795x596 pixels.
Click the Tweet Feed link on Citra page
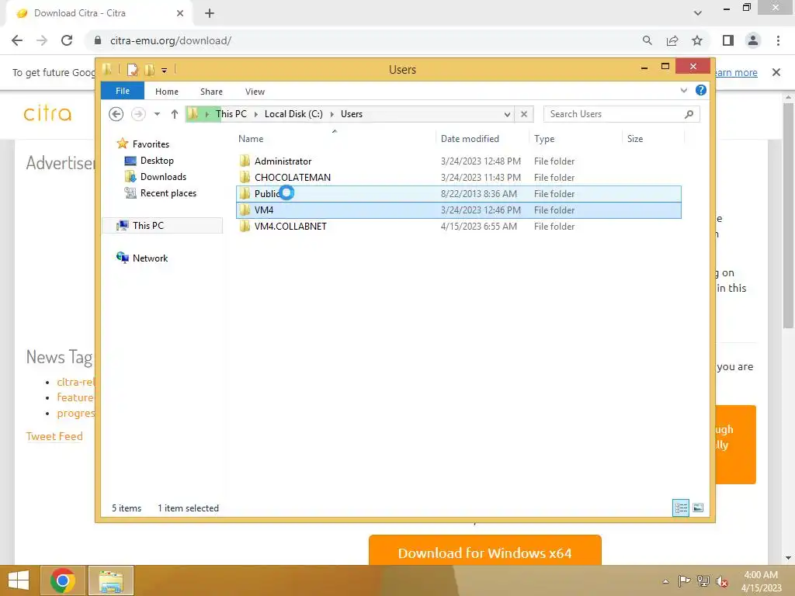pyautogui.click(x=54, y=436)
